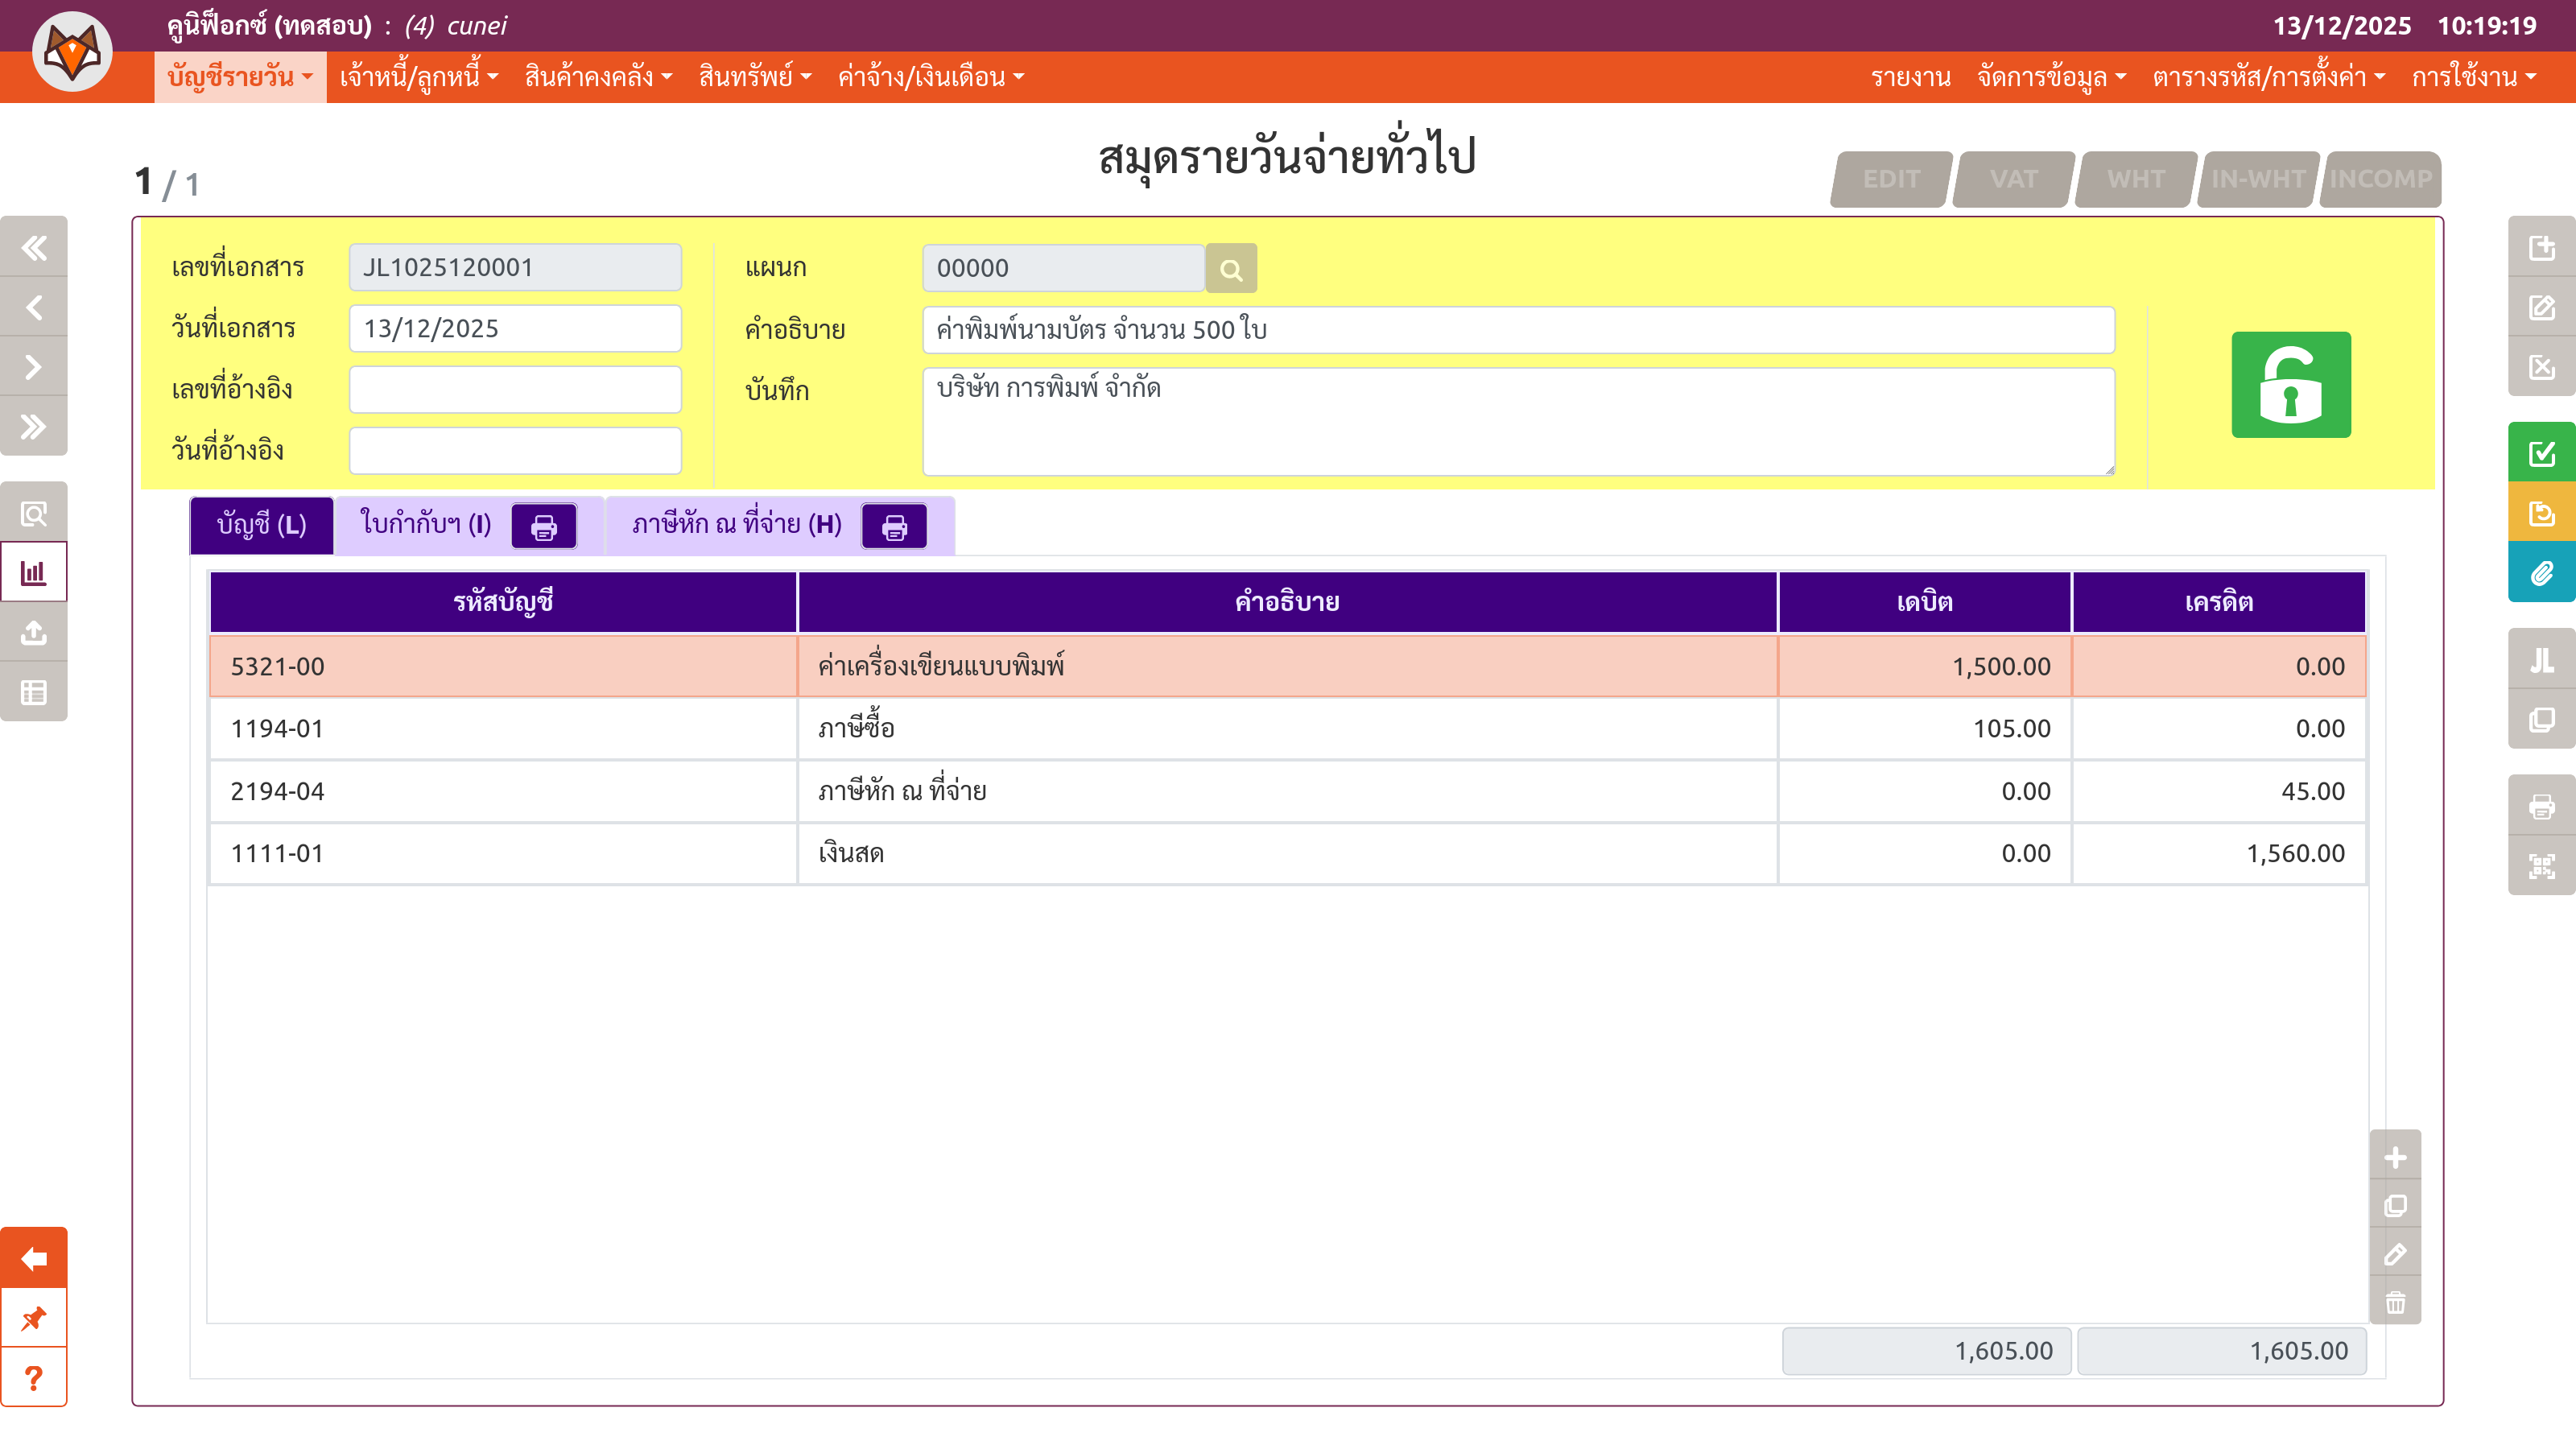Click the orange back arrow button

pos(34,1258)
